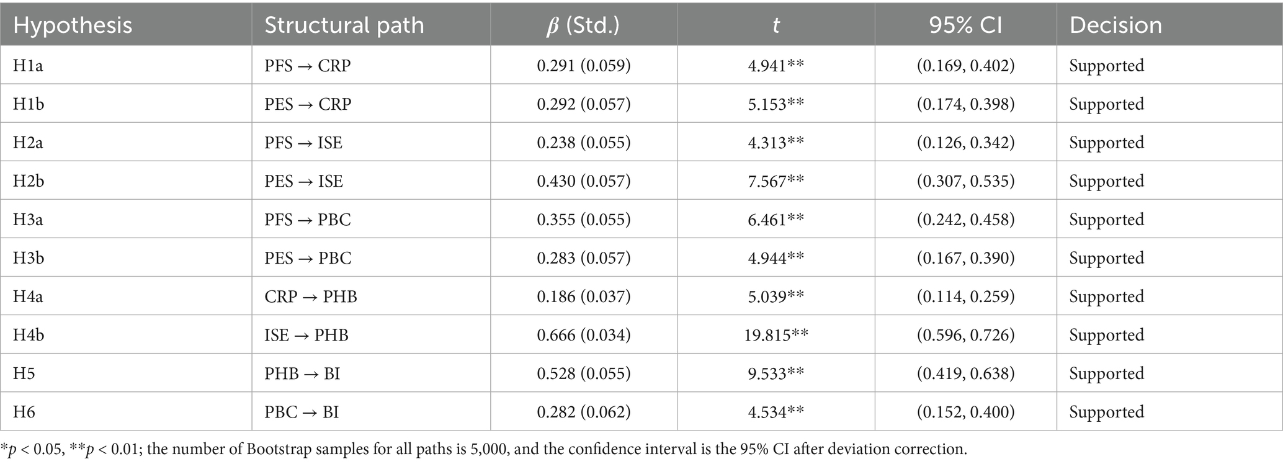Viewport: 1283px width, 464px height.
Task: Click the t column header
Action: [776, 25]
